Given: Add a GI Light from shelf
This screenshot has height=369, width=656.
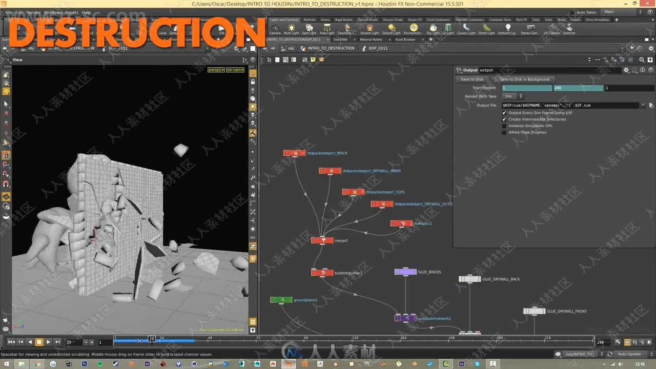Looking at the screenshot, I should coord(448,29).
